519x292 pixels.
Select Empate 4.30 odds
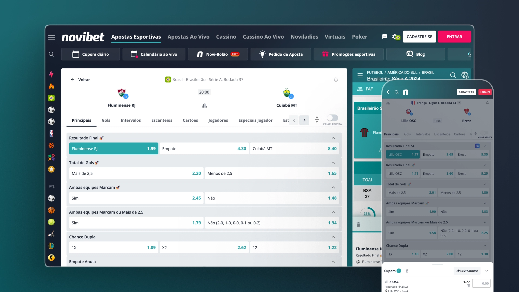pos(204,148)
